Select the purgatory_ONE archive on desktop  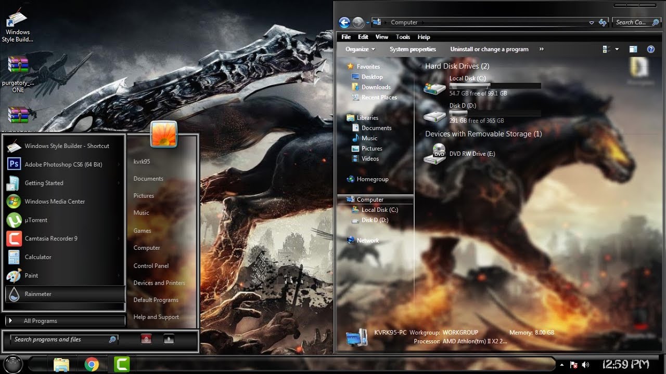(x=18, y=74)
